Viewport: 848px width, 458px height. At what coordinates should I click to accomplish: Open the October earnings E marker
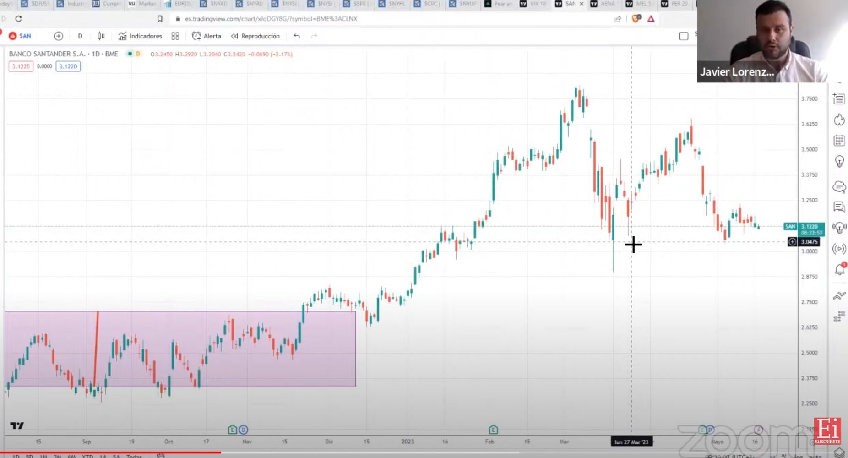pos(232,430)
